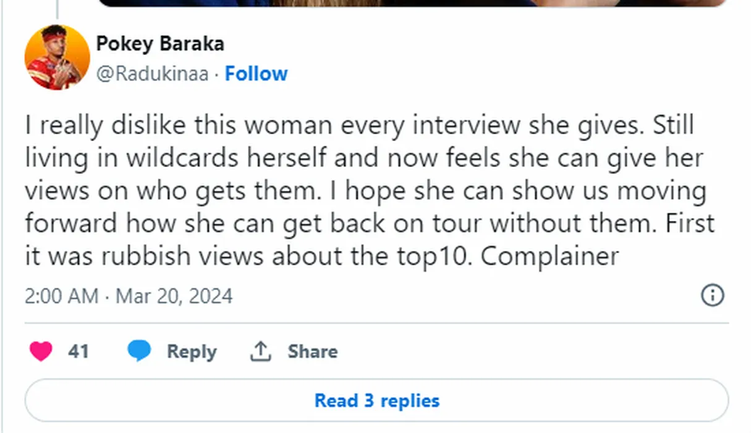Open the Twitter info circle icon
The height and width of the screenshot is (433, 751).
pos(712,295)
